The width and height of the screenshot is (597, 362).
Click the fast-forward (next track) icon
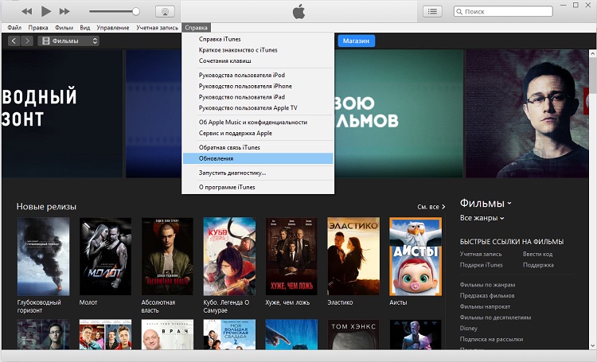coord(64,11)
